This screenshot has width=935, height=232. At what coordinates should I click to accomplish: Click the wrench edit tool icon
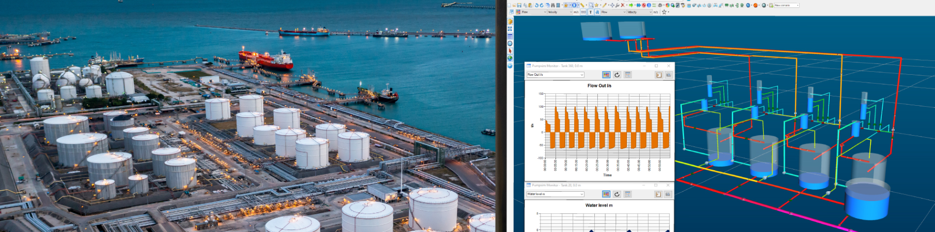(x=617, y=5)
